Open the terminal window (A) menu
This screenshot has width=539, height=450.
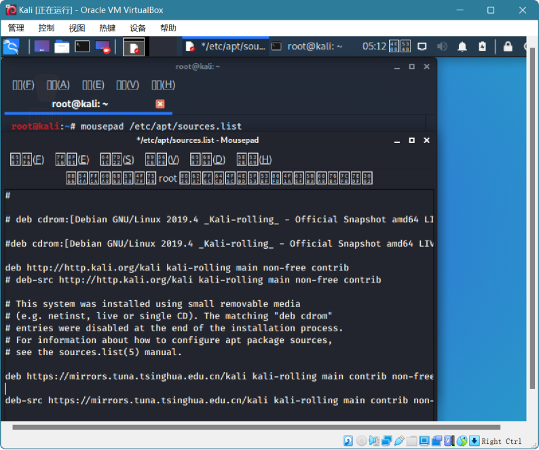[x=58, y=85]
